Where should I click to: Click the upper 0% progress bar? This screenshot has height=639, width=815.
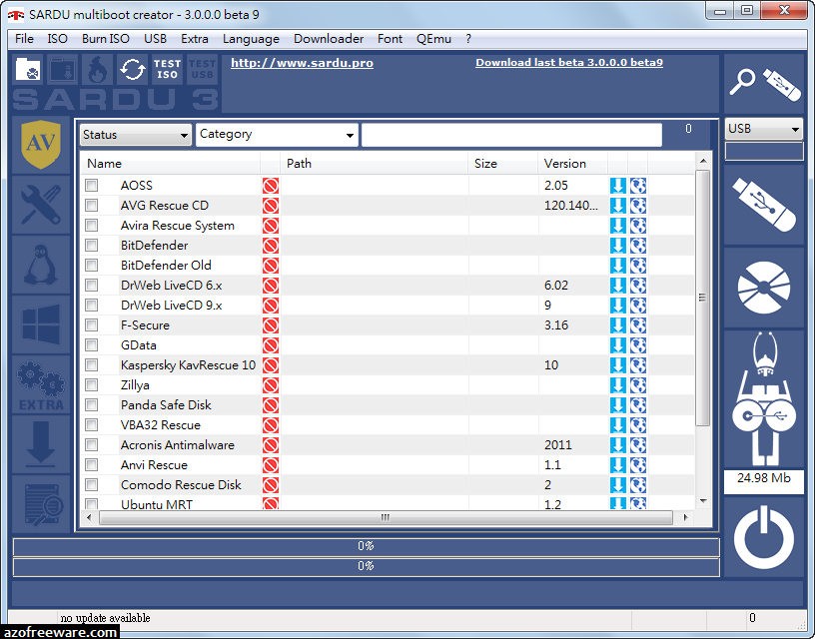366,546
